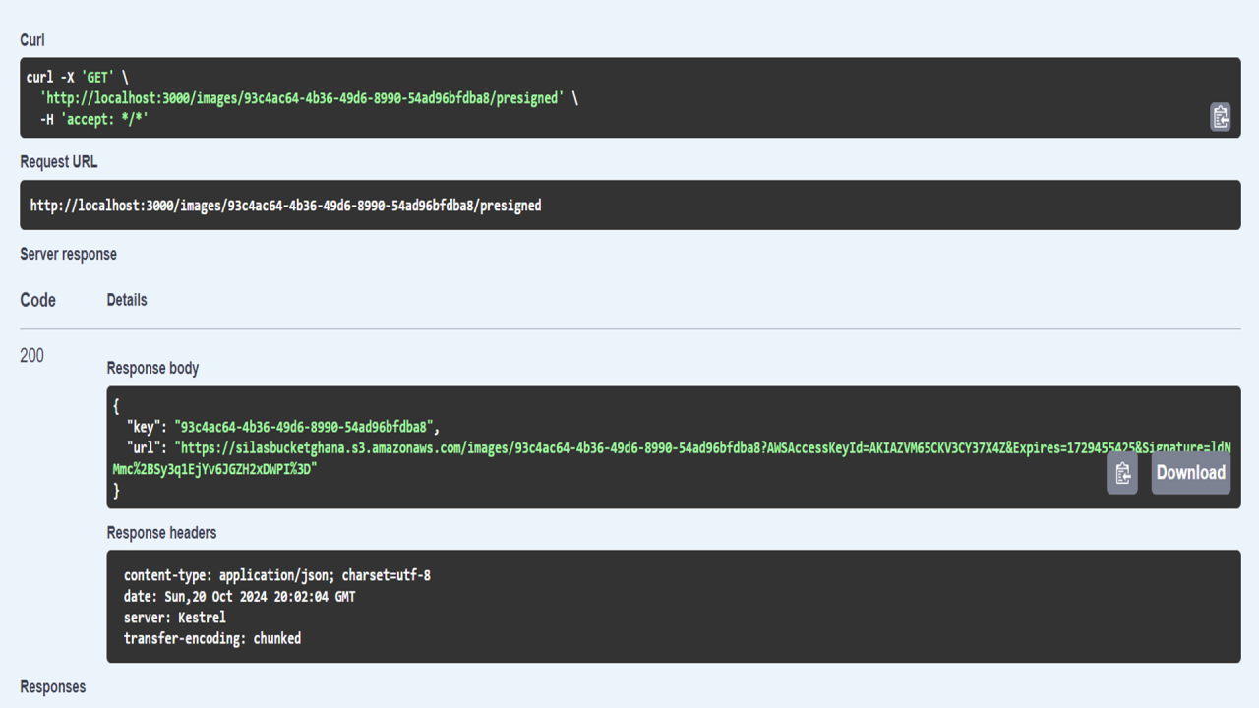Copy the response body to clipboard
Image resolution: width=1259 pixels, height=708 pixels.
[x=1122, y=473]
